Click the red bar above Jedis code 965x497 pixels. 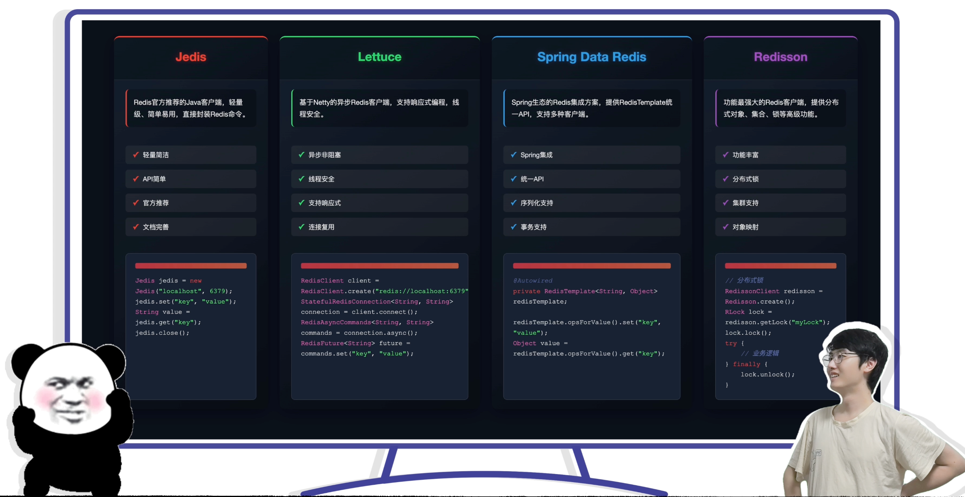click(x=191, y=266)
